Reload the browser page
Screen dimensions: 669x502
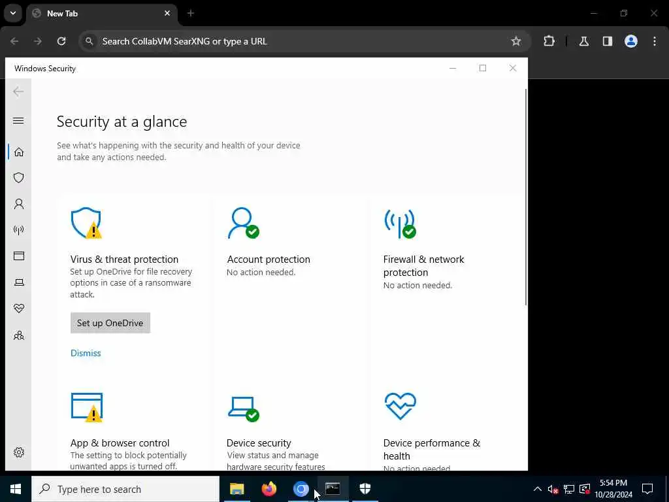61,41
